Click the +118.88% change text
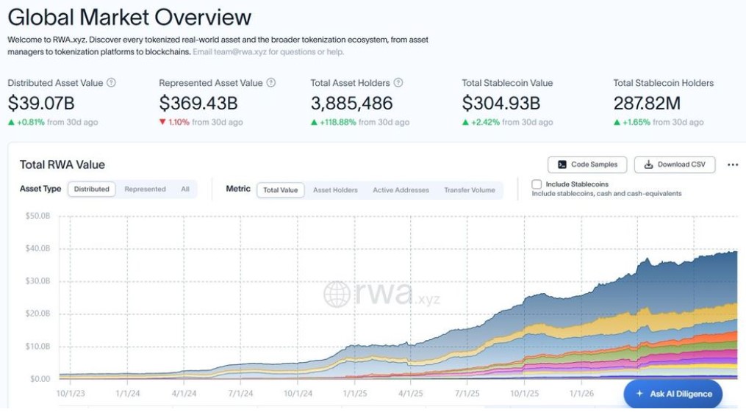 tap(338, 122)
